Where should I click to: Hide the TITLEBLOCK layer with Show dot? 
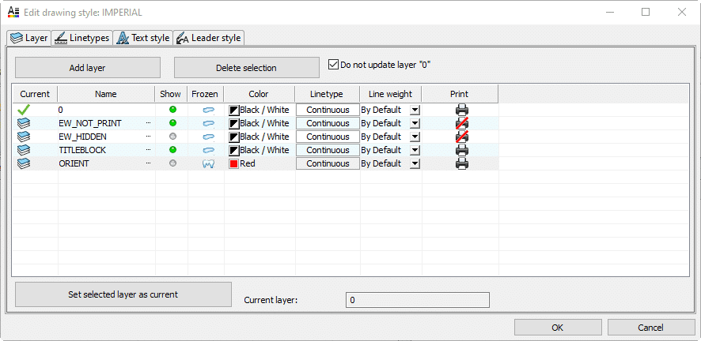[x=172, y=150]
